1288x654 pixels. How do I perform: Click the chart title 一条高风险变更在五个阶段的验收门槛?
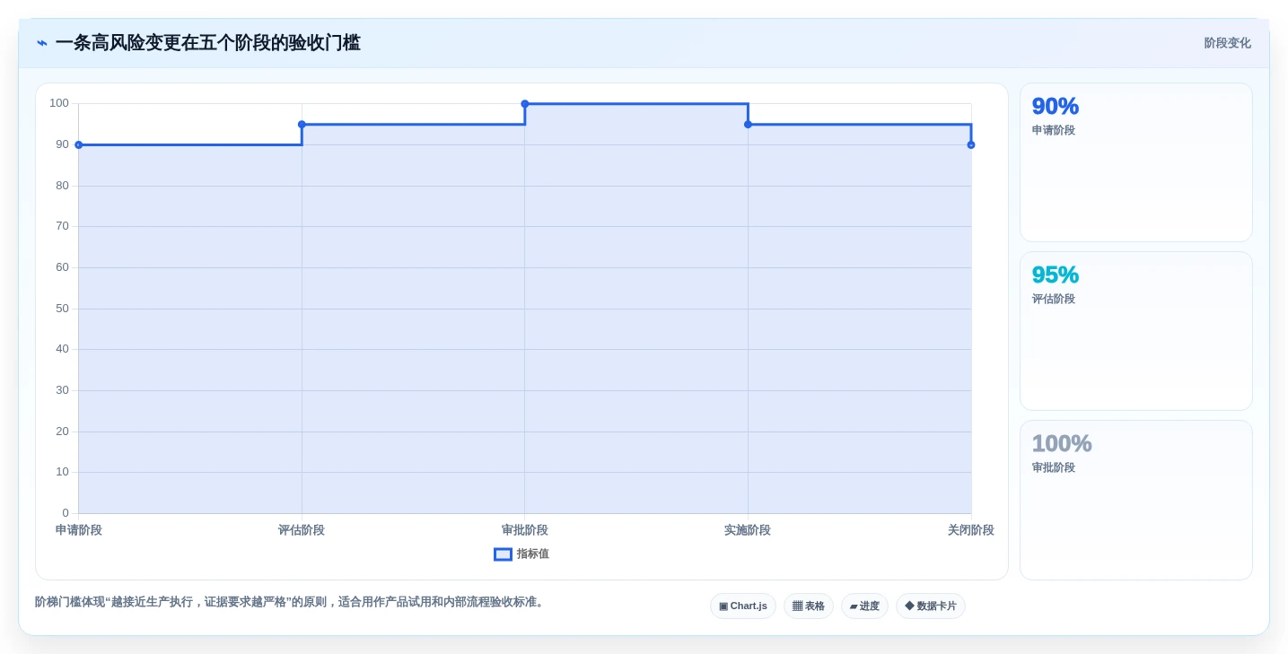(207, 43)
